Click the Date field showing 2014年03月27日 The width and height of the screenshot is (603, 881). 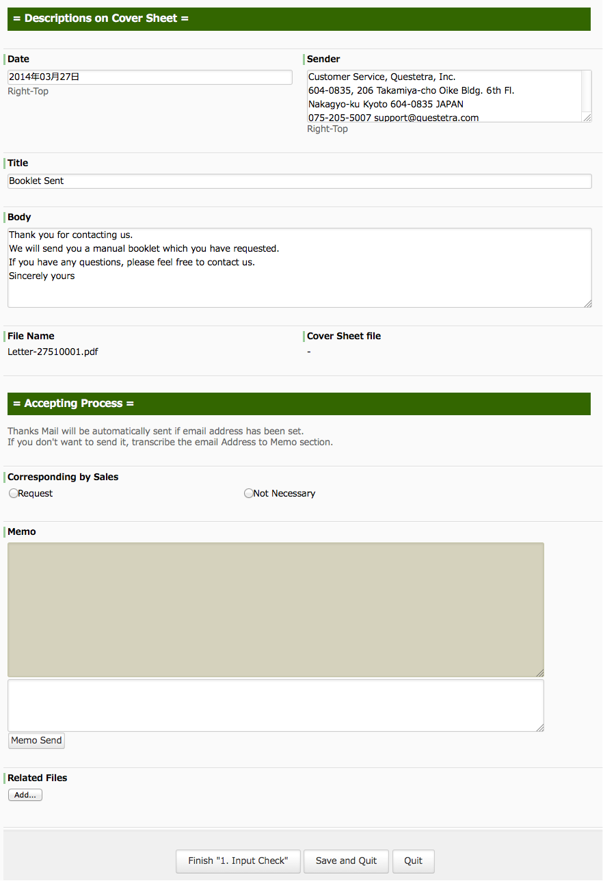(x=150, y=77)
